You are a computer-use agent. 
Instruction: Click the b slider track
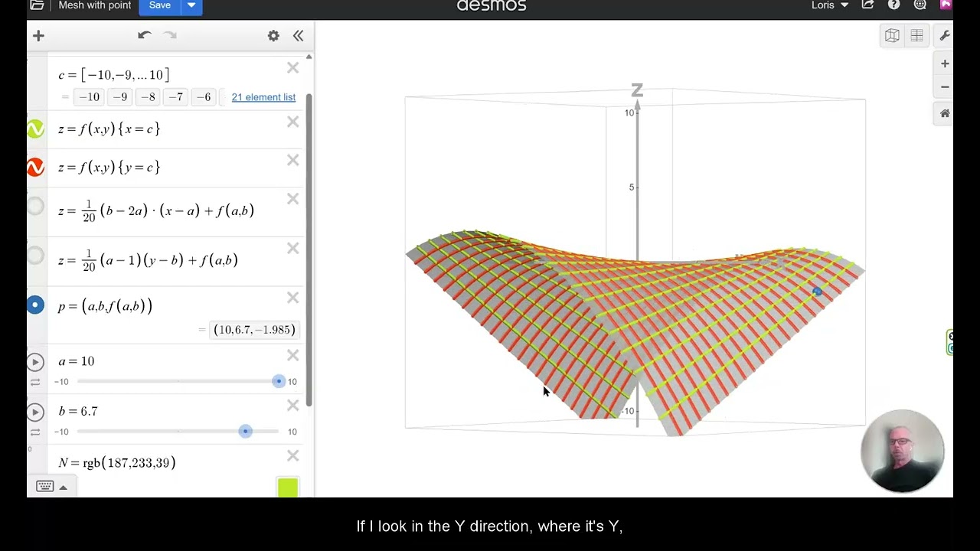point(178,432)
